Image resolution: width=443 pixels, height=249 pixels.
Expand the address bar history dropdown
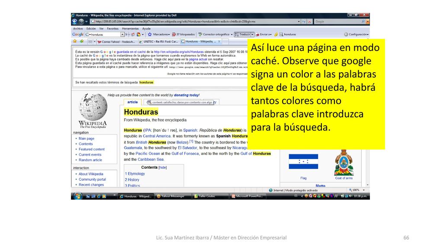click(x=299, y=22)
